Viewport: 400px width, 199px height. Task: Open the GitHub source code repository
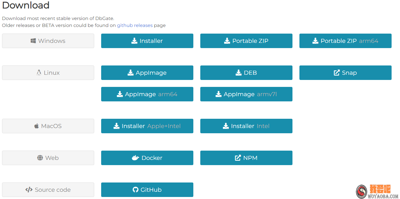pos(147,190)
